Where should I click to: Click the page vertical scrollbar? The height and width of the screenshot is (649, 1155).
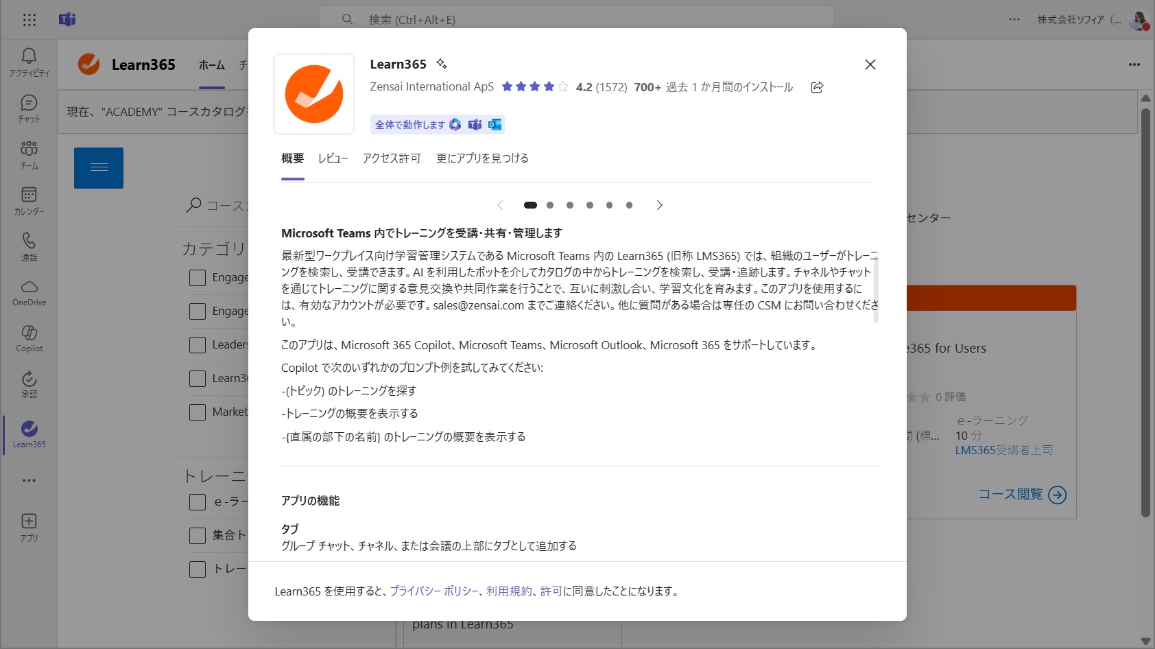(1145, 312)
